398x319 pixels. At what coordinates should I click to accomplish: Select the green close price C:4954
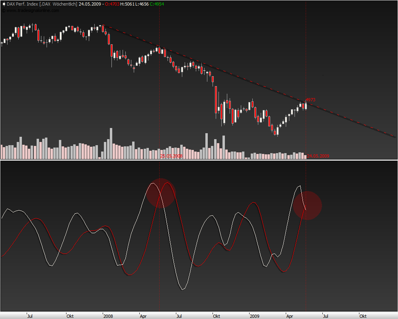pos(156,4)
